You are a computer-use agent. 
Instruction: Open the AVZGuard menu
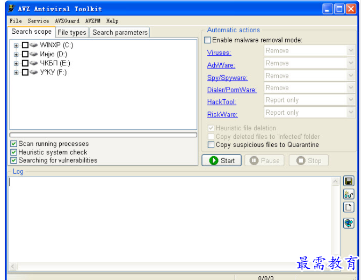[x=67, y=21]
